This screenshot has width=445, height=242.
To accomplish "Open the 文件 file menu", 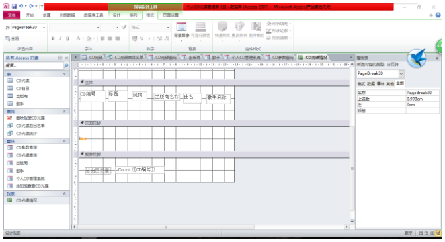I will tap(12, 15).
